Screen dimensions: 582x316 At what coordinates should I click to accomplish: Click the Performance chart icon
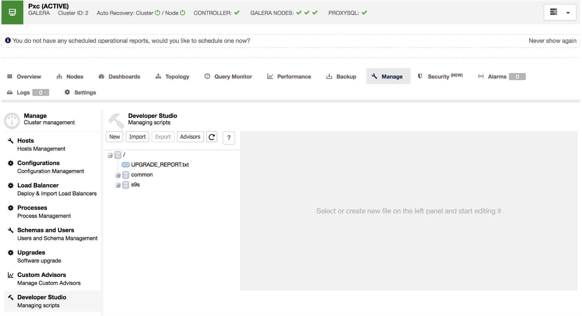270,76
